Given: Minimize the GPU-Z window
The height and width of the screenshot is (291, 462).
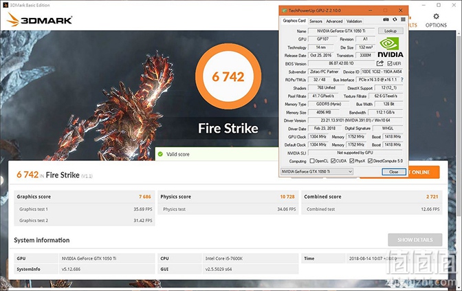Looking at the screenshot, I should pos(371,10).
